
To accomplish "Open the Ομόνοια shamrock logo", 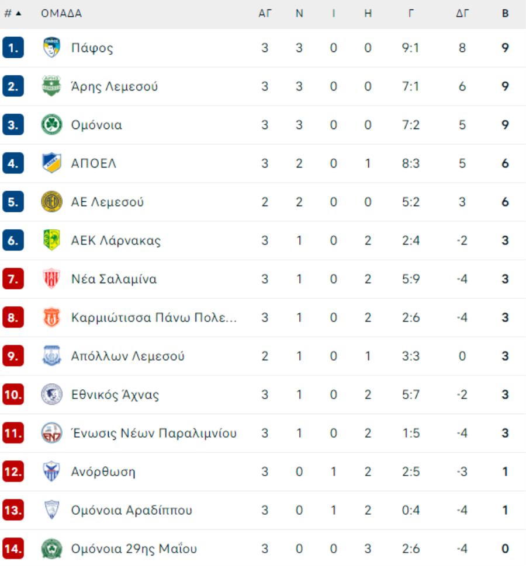I will pos(51,124).
